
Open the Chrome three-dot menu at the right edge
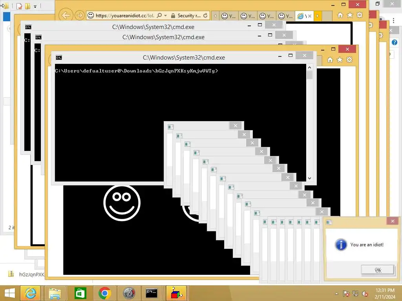click(393, 20)
